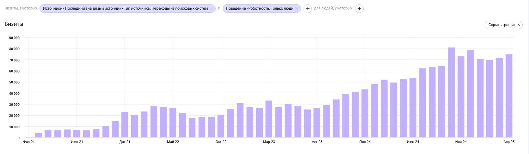This screenshot has height=154, width=529.
Task: Select the bar above Мар 23
Action: [x=269, y=119]
